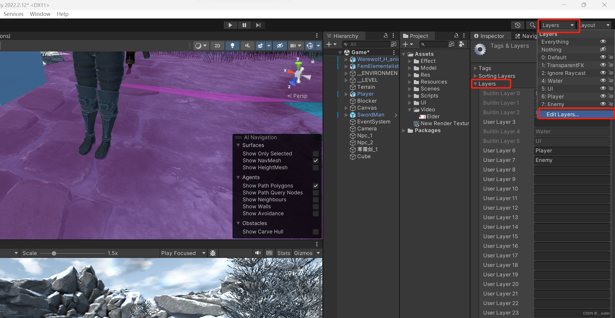Viewport: 615px width, 318px height.
Task: Toggle grid snapping icon next to Stats
Action: tap(269, 253)
